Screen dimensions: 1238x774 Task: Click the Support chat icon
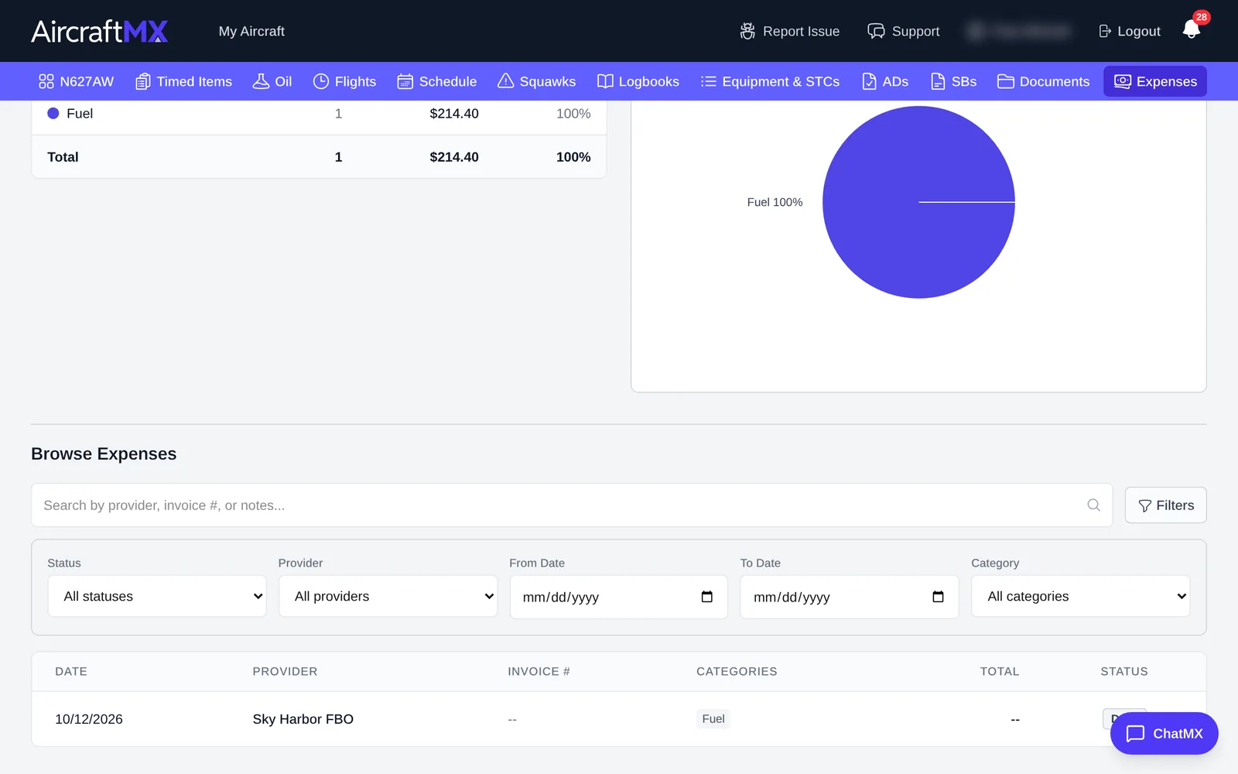click(876, 31)
